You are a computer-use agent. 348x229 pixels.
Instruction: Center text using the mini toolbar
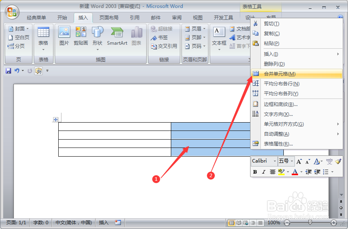pyautogui.click(x=273, y=172)
